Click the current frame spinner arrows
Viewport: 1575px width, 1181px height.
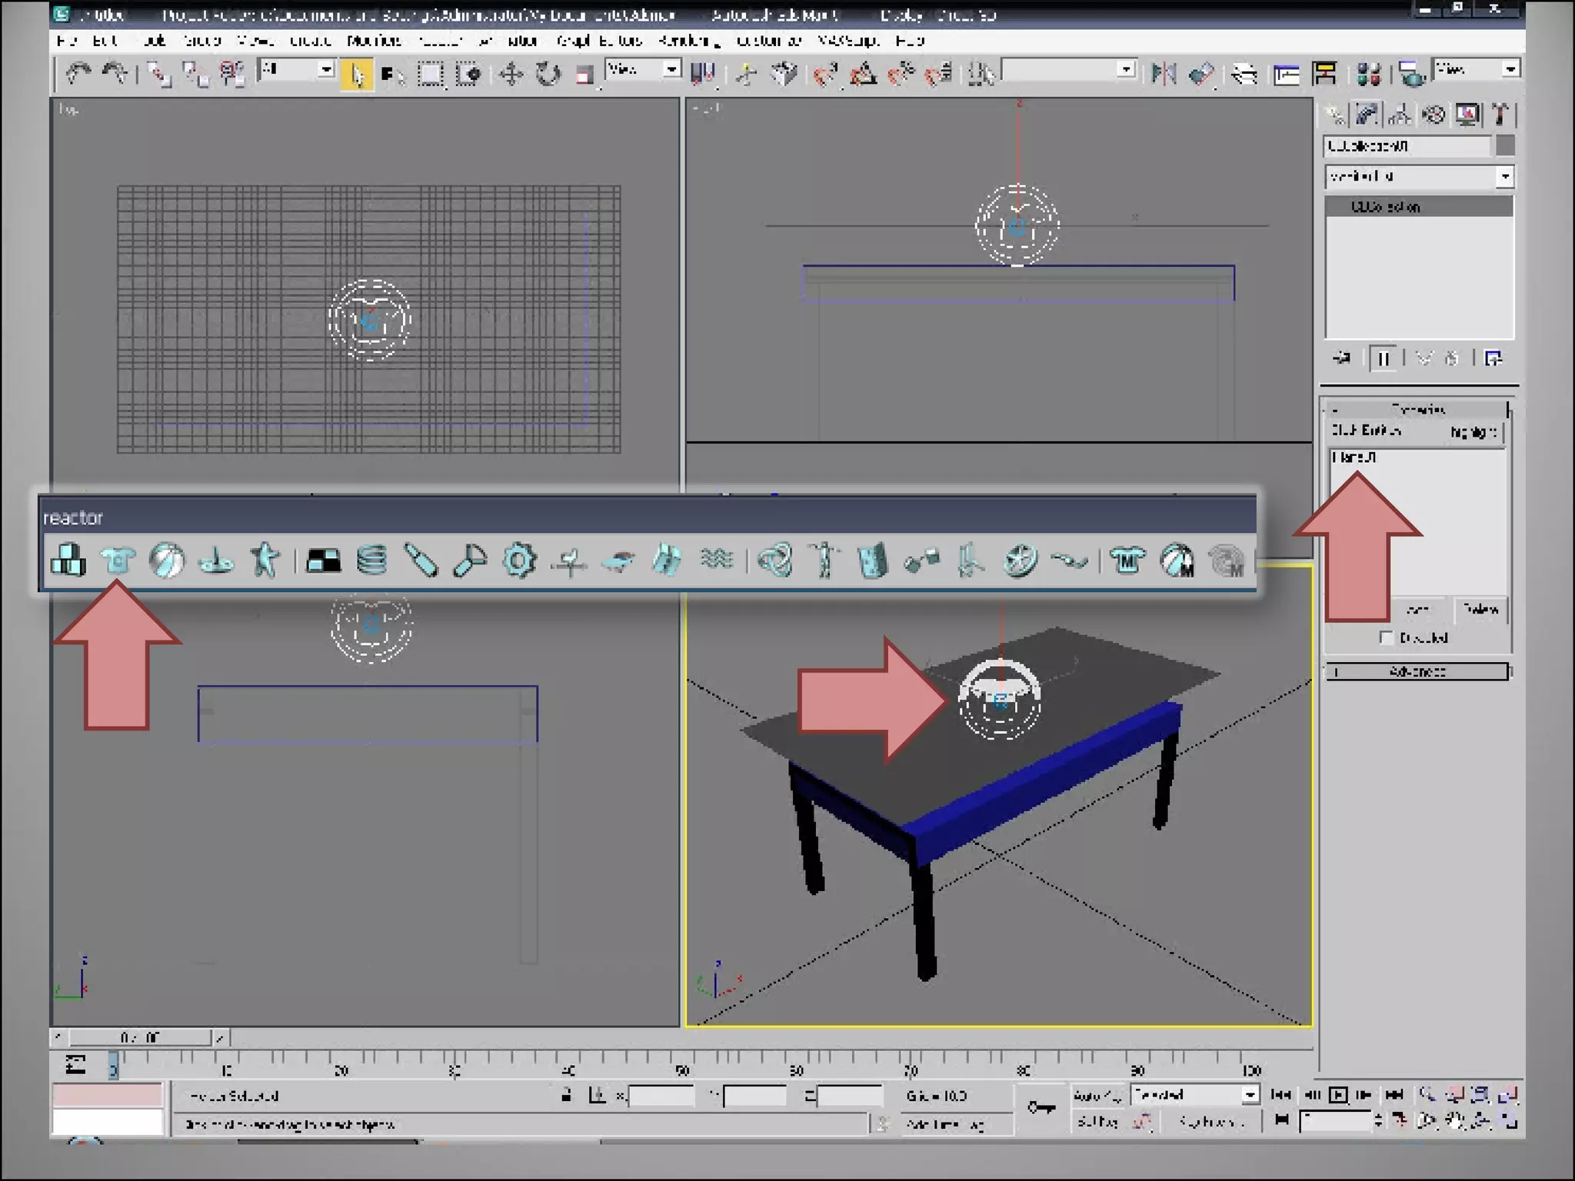(x=1378, y=1121)
